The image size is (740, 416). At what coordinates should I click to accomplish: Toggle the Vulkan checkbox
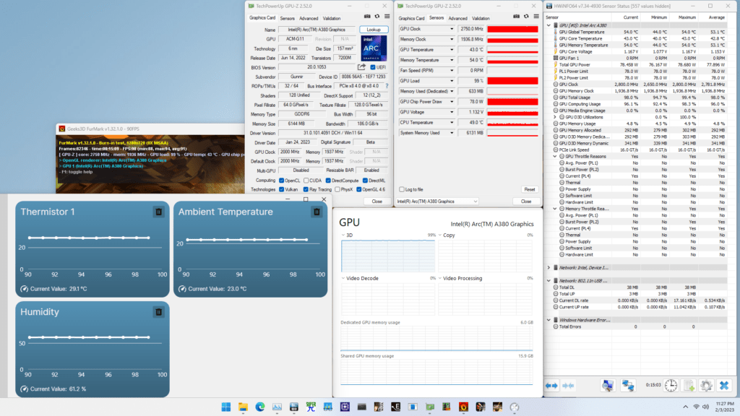click(x=282, y=189)
